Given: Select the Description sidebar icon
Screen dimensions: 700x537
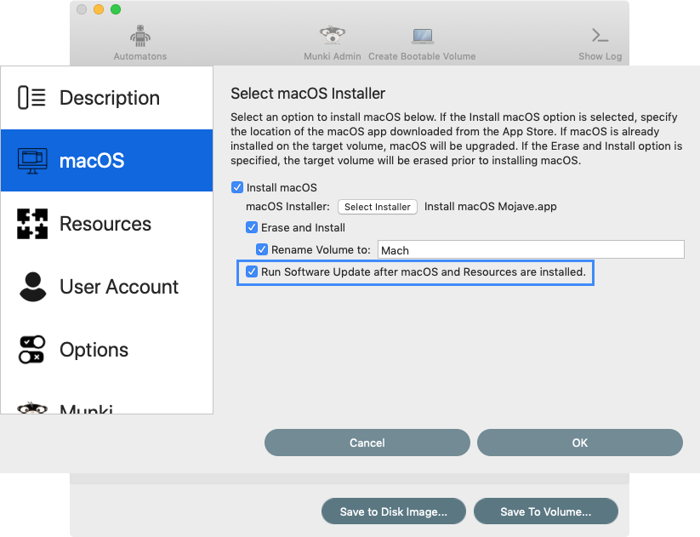Looking at the screenshot, I should tap(31, 97).
